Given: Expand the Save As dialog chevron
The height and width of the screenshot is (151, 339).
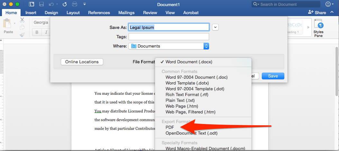Looking at the screenshot, I should tap(215, 27).
